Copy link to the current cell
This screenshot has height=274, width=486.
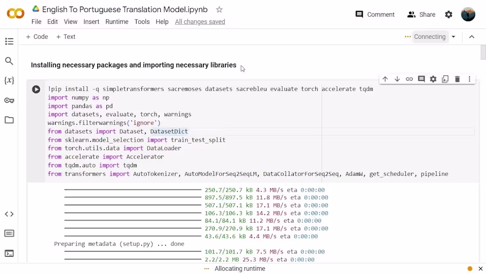point(409,79)
